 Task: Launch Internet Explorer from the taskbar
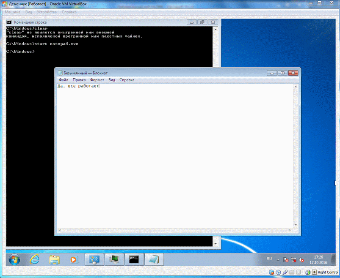[35, 259]
